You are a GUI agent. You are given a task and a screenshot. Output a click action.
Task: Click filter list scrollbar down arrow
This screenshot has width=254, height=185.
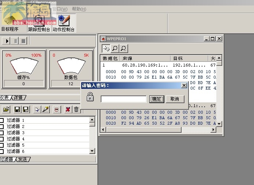92,151
